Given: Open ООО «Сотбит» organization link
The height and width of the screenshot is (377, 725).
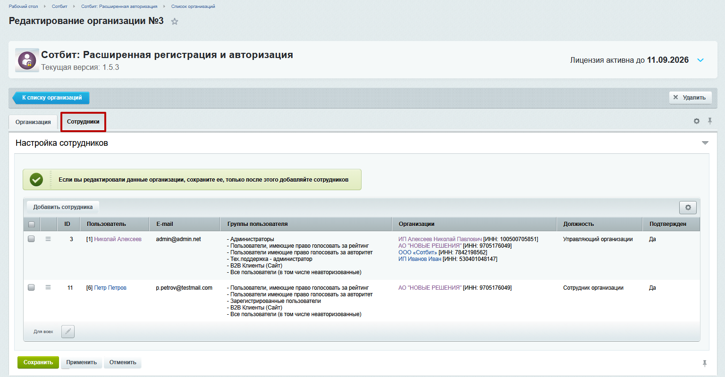Looking at the screenshot, I should [417, 252].
